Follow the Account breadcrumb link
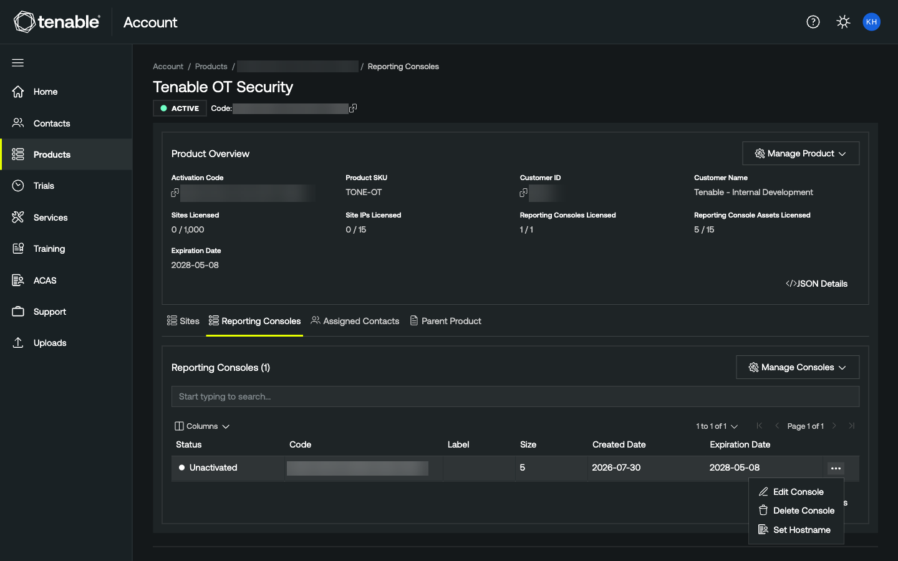898x561 pixels. (x=168, y=67)
